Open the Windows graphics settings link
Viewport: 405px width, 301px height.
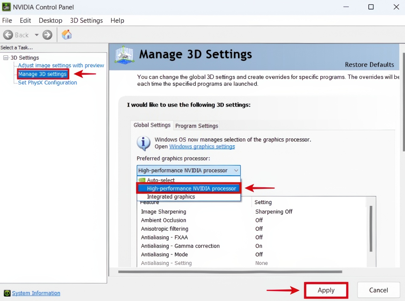[x=202, y=147]
